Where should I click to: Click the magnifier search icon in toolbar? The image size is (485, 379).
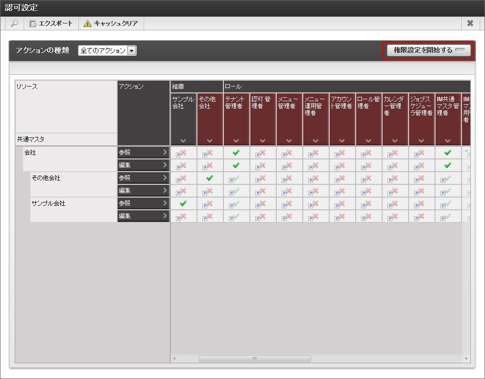[14, 23]
